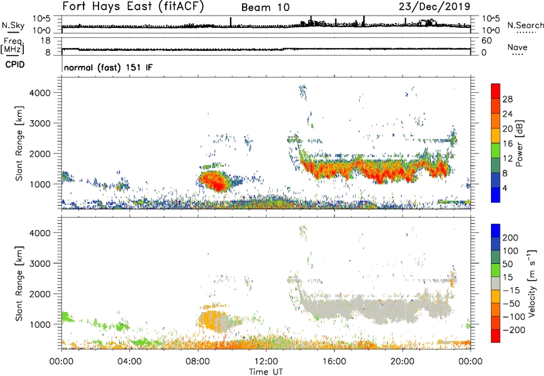Pick the blue top segment of Velocity colorbar
The height and width of the screenshot is (376, 544).
496,231
